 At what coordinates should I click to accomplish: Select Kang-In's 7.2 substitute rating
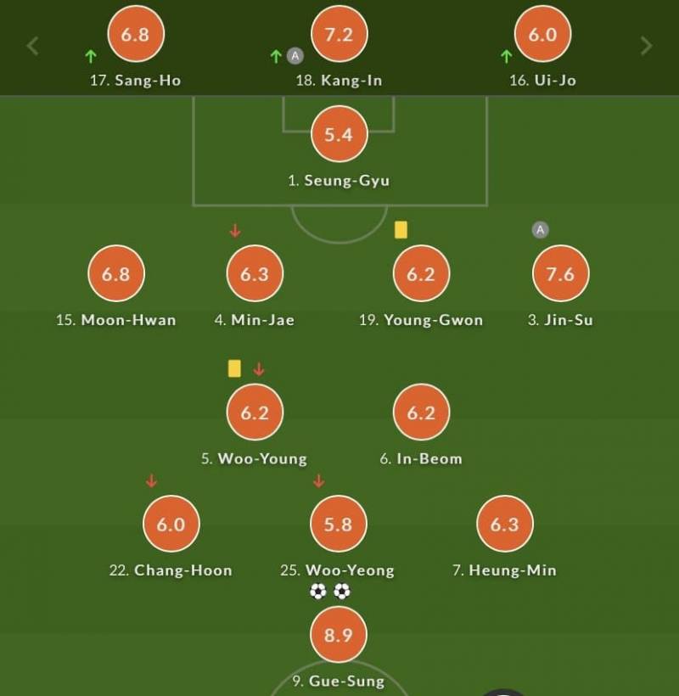point(339,35)
